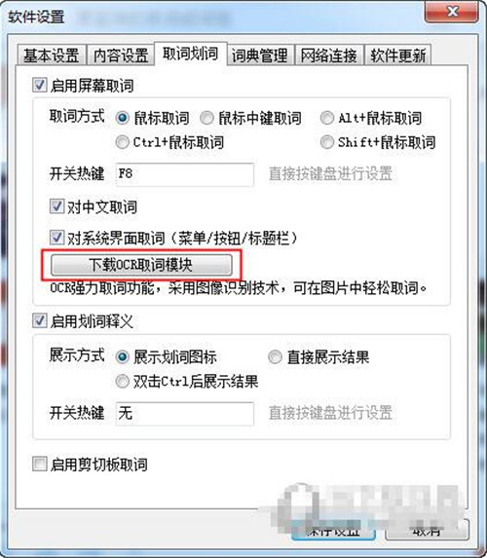Focus the F8 hotkey input field
This screenshot has height=558, width=487.
pos(184,174)
